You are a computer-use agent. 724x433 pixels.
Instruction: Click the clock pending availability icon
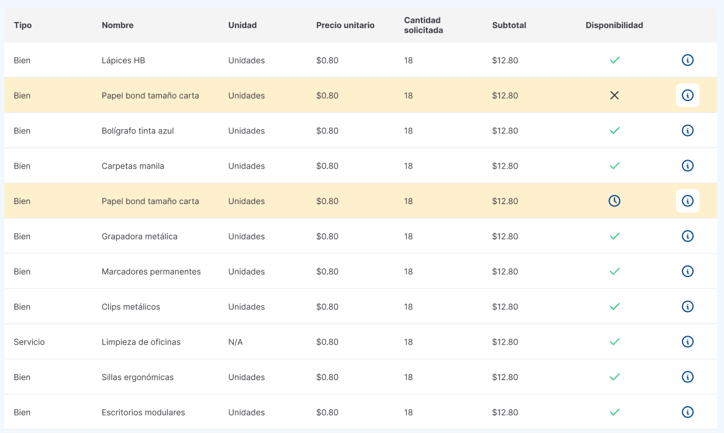[x=614, y=201]
